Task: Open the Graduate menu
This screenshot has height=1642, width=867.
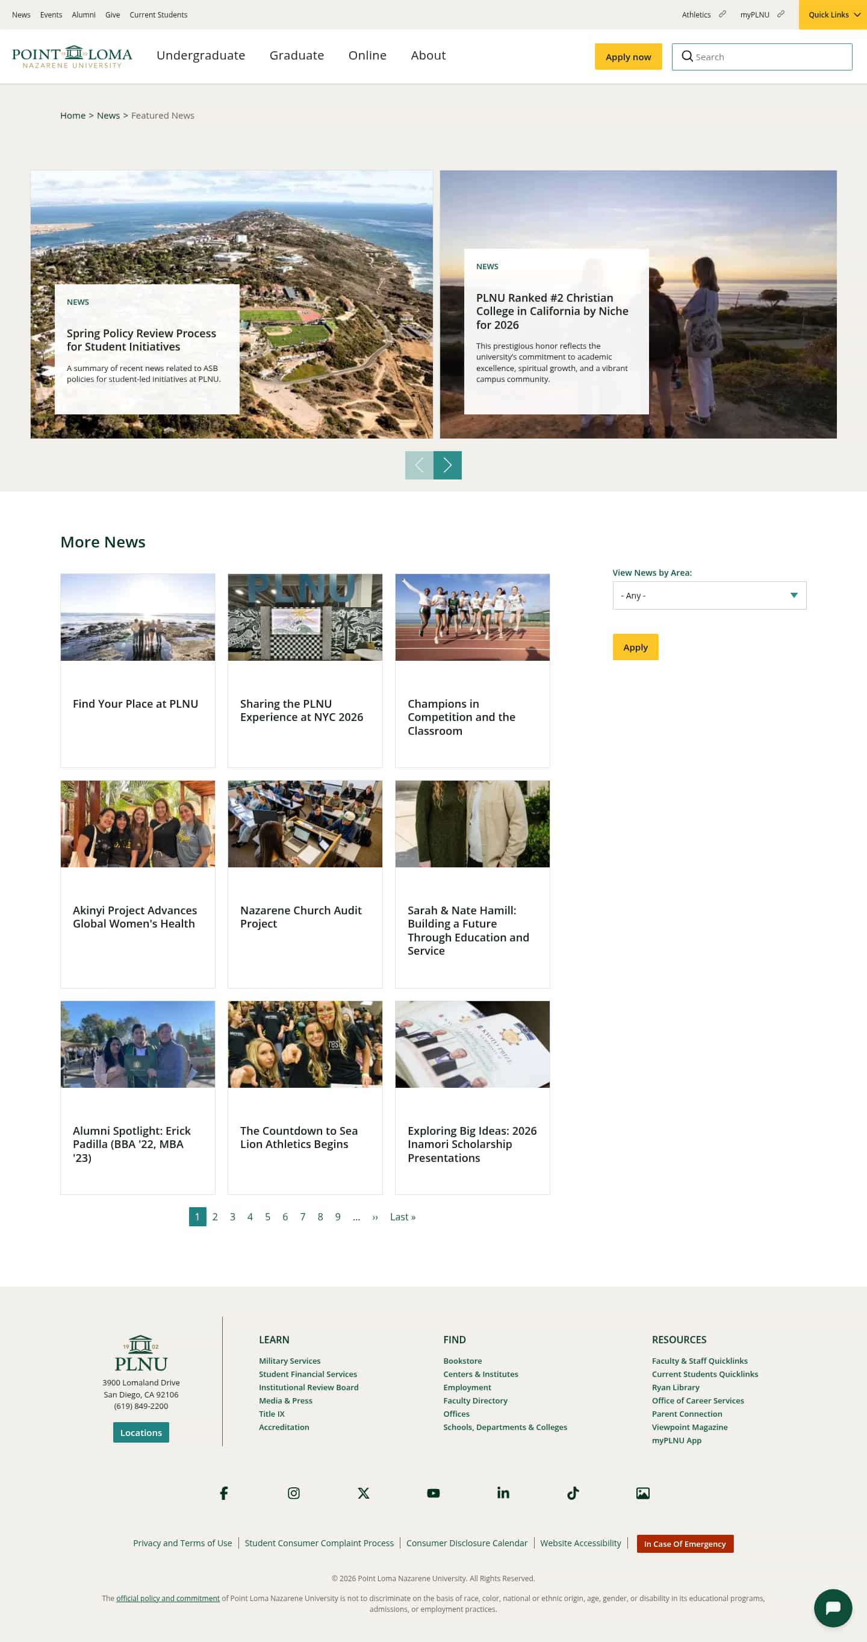Action: 297,55
